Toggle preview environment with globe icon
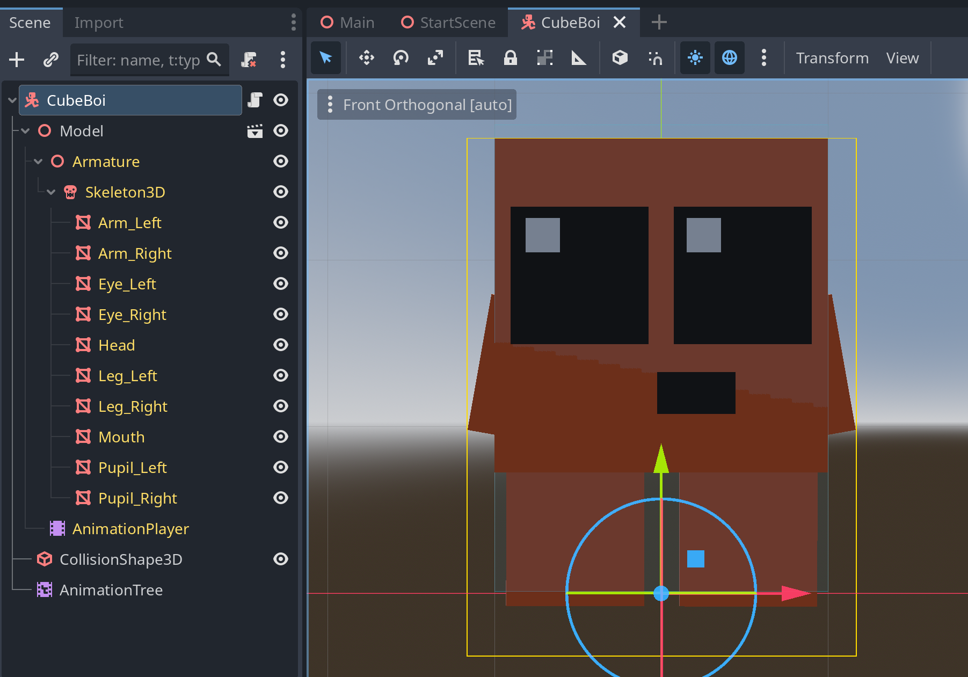 click(x=729, y=58)
